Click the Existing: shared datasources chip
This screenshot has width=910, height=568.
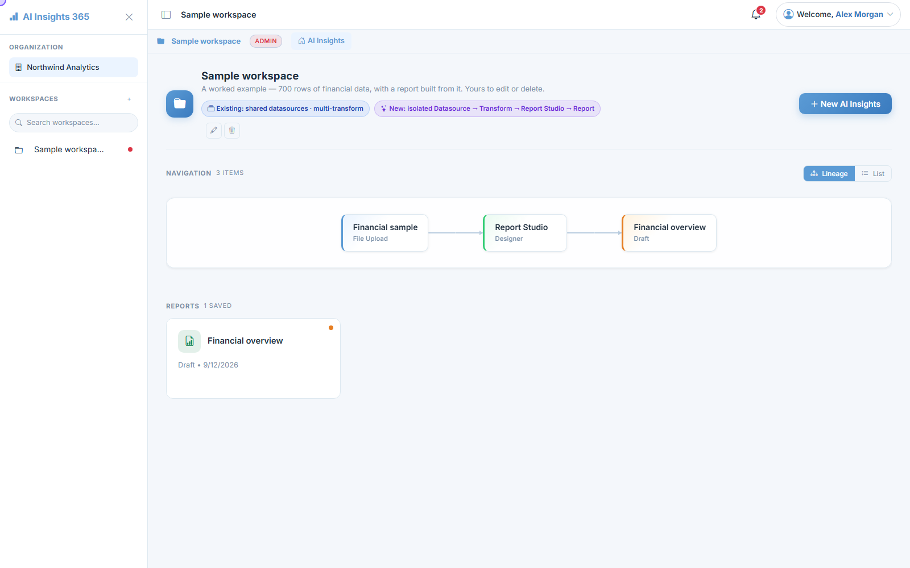286,108
